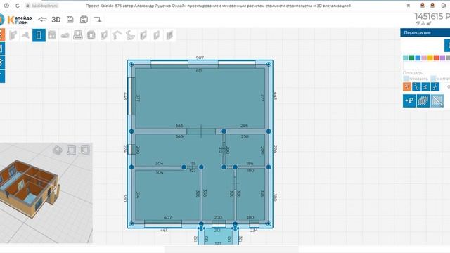Click the 555 dimension on interior wall

click(179, 126)
